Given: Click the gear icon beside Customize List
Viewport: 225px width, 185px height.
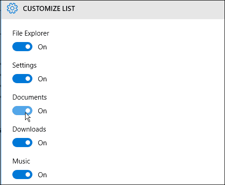Looking at the screenshot, I should click(12, 8).
